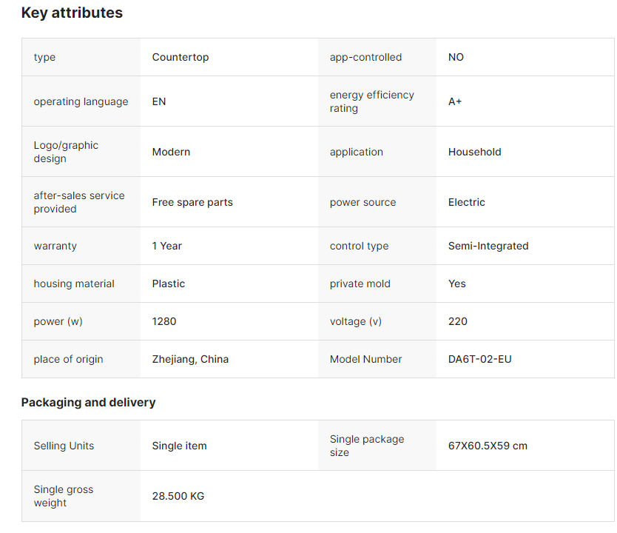This screenshot has width=617, height=533.
Task: Select the Modern design value
Action: [171, 152]
